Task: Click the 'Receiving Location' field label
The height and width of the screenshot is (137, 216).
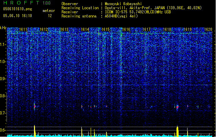Action: tap(80, 8)
